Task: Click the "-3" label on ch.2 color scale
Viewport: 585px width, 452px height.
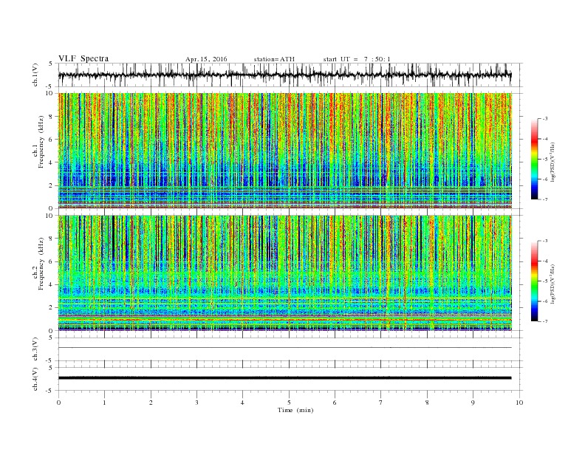Action: (545, 241)
